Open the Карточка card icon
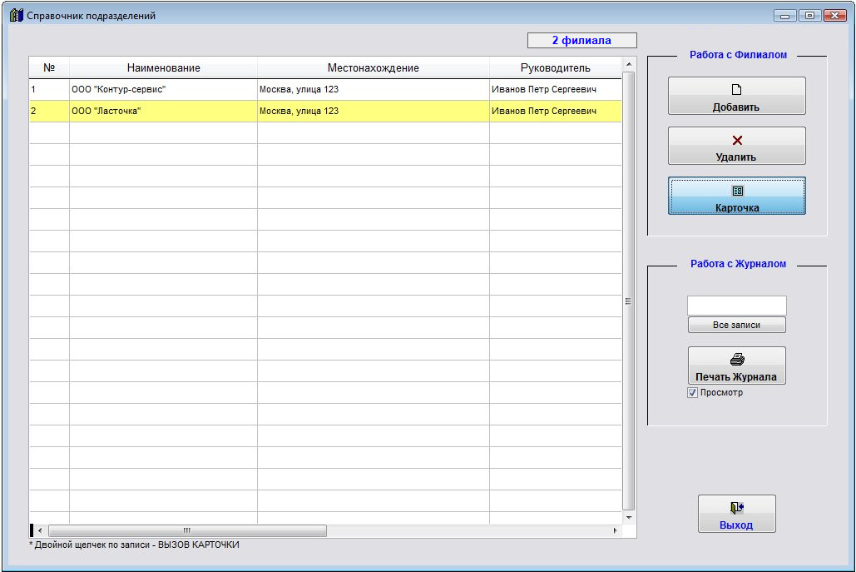 coord(736,191)
